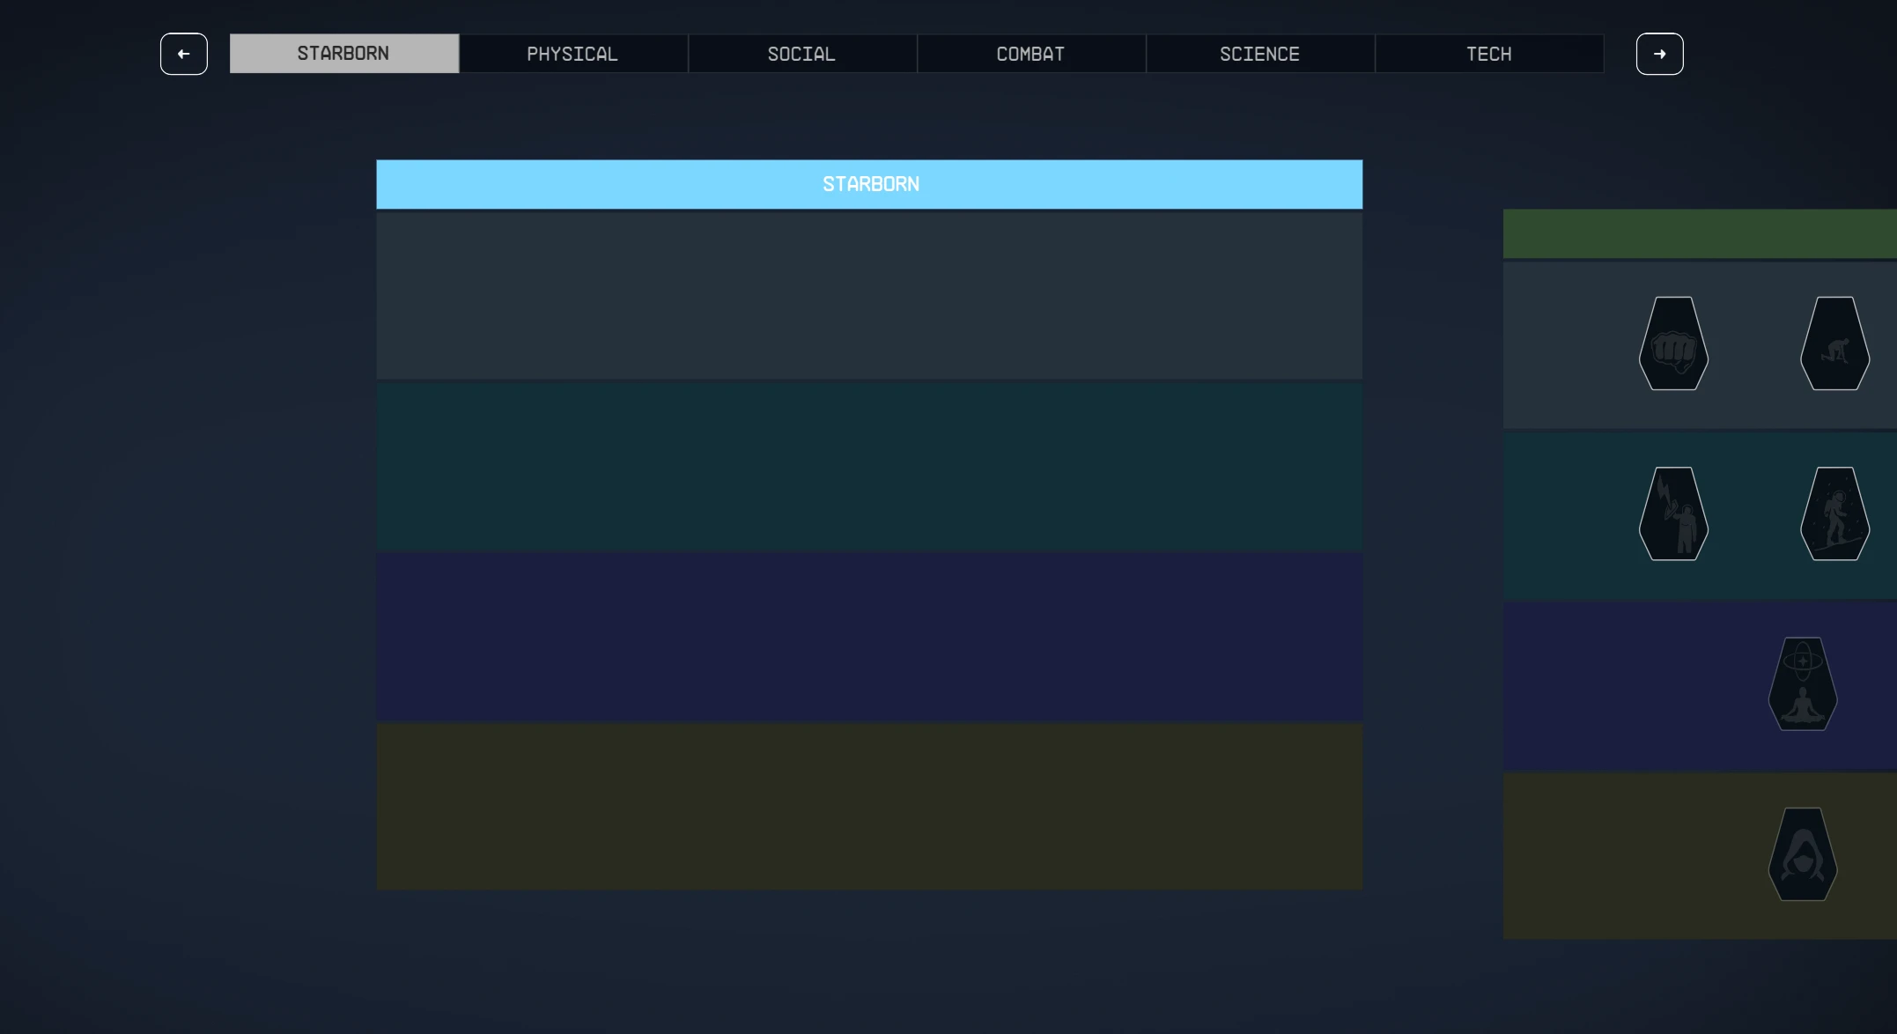Screen dimensions: 1897x1034
Task: Select the hooded figure Concealment skill badge
Action: tap(1803, 854)
